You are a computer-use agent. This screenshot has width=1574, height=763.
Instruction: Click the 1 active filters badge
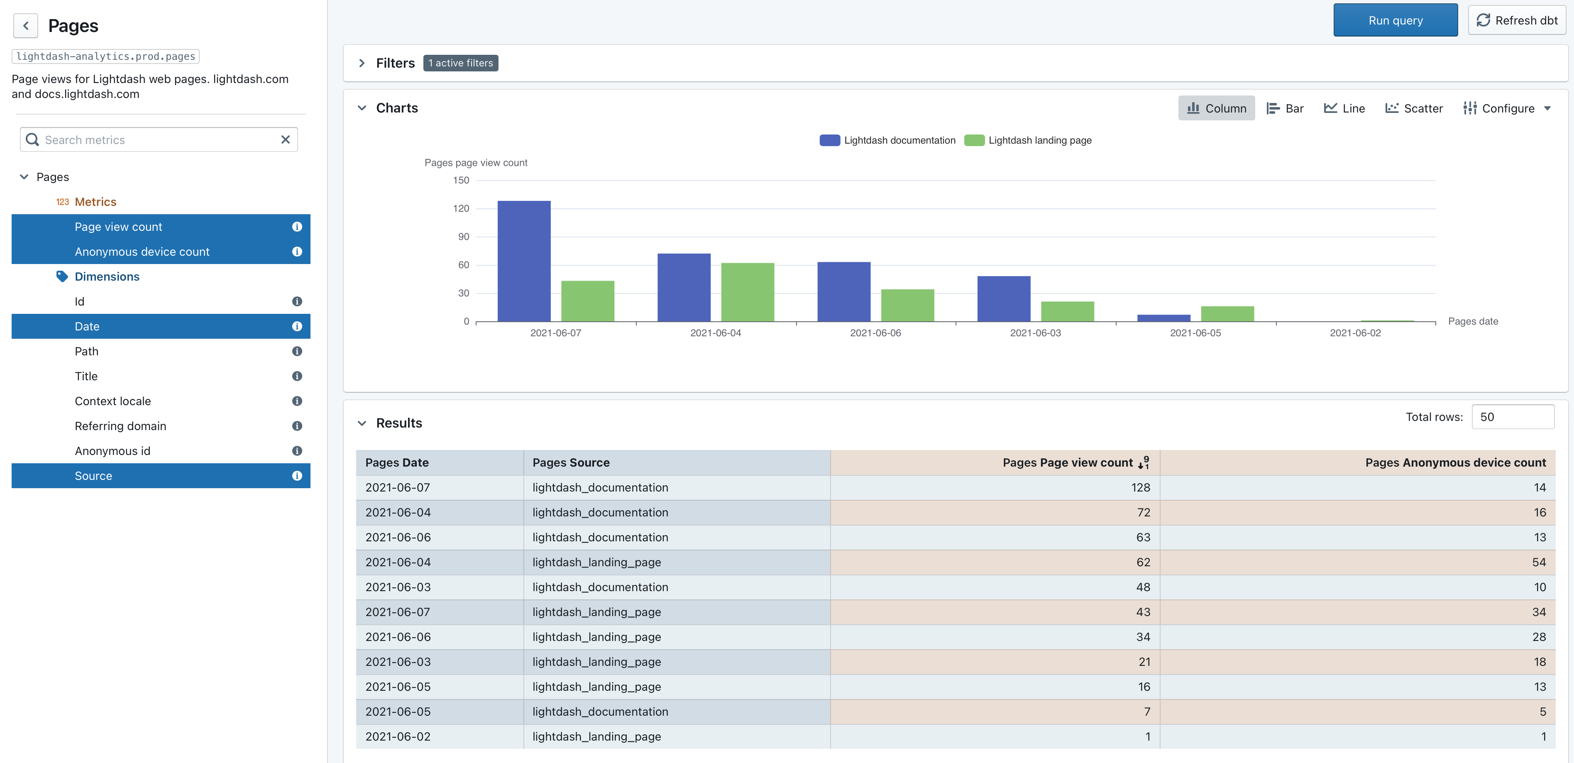coord(461,63)
